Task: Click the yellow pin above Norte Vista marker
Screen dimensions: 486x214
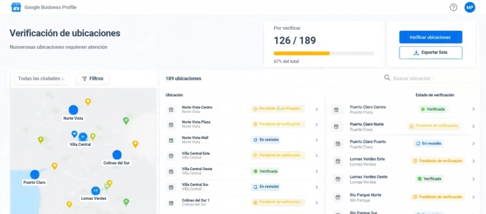Action: click(x=88, y=102)
